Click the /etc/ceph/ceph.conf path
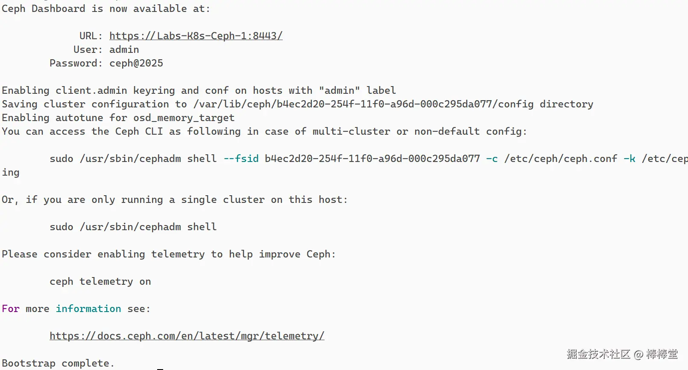This screenshot has height=370, width=688. pos(561,159)
